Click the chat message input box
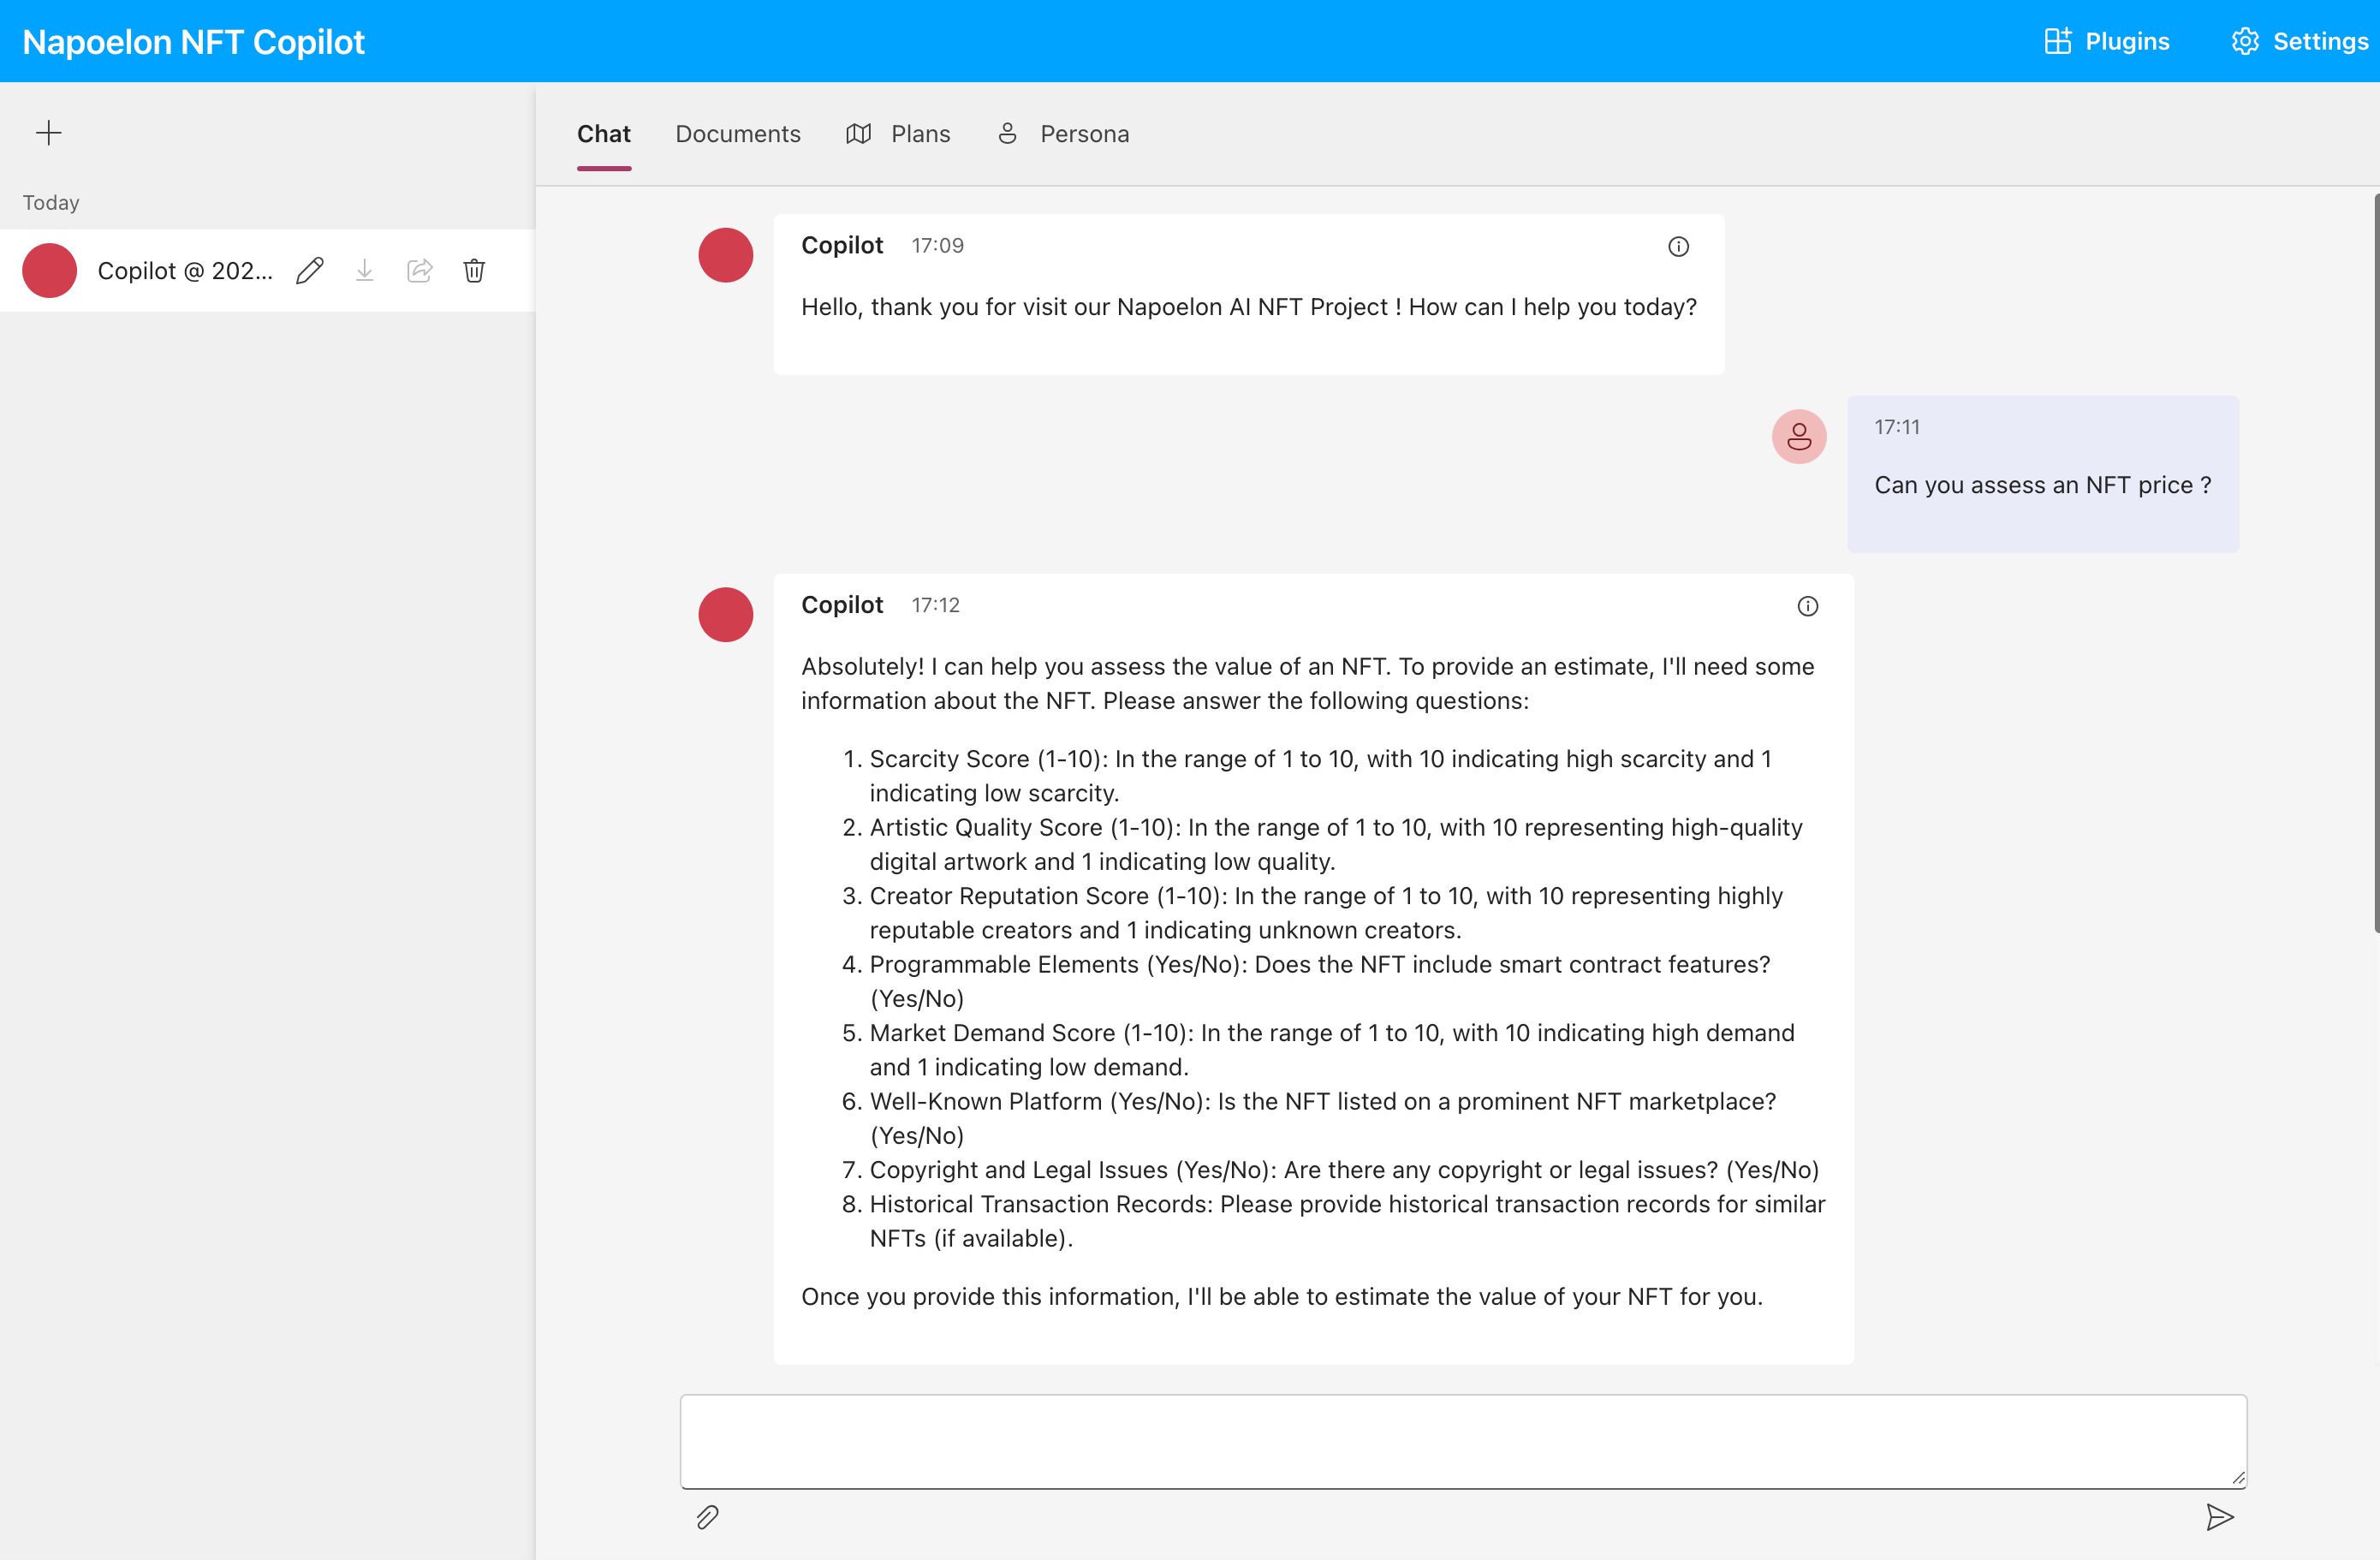The height and width of the screenshot is (1560, 2380). (1463, 1441)
